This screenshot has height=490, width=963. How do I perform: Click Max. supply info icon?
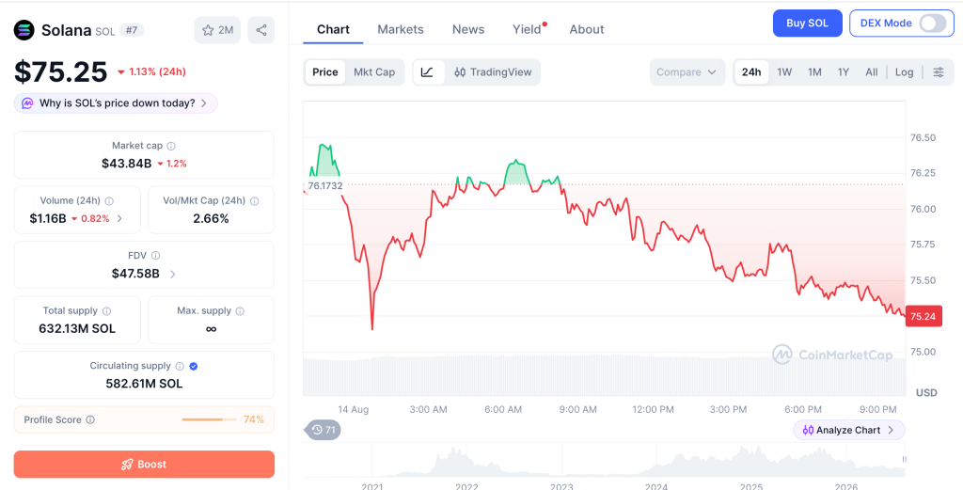coord(240,311)
